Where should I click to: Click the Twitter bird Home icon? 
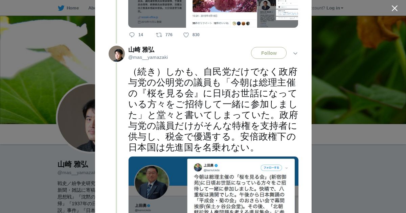[x=61, y=8]
